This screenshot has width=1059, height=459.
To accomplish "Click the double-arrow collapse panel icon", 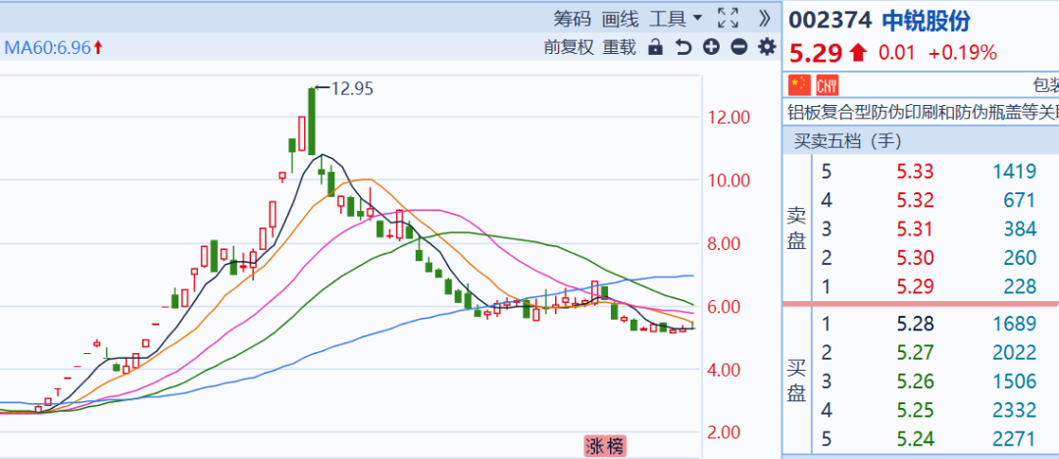I will pos(764,19).
